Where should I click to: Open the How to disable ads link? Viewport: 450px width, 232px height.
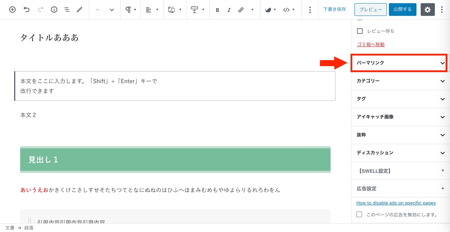pyautogui.click(x=396, y=203)
